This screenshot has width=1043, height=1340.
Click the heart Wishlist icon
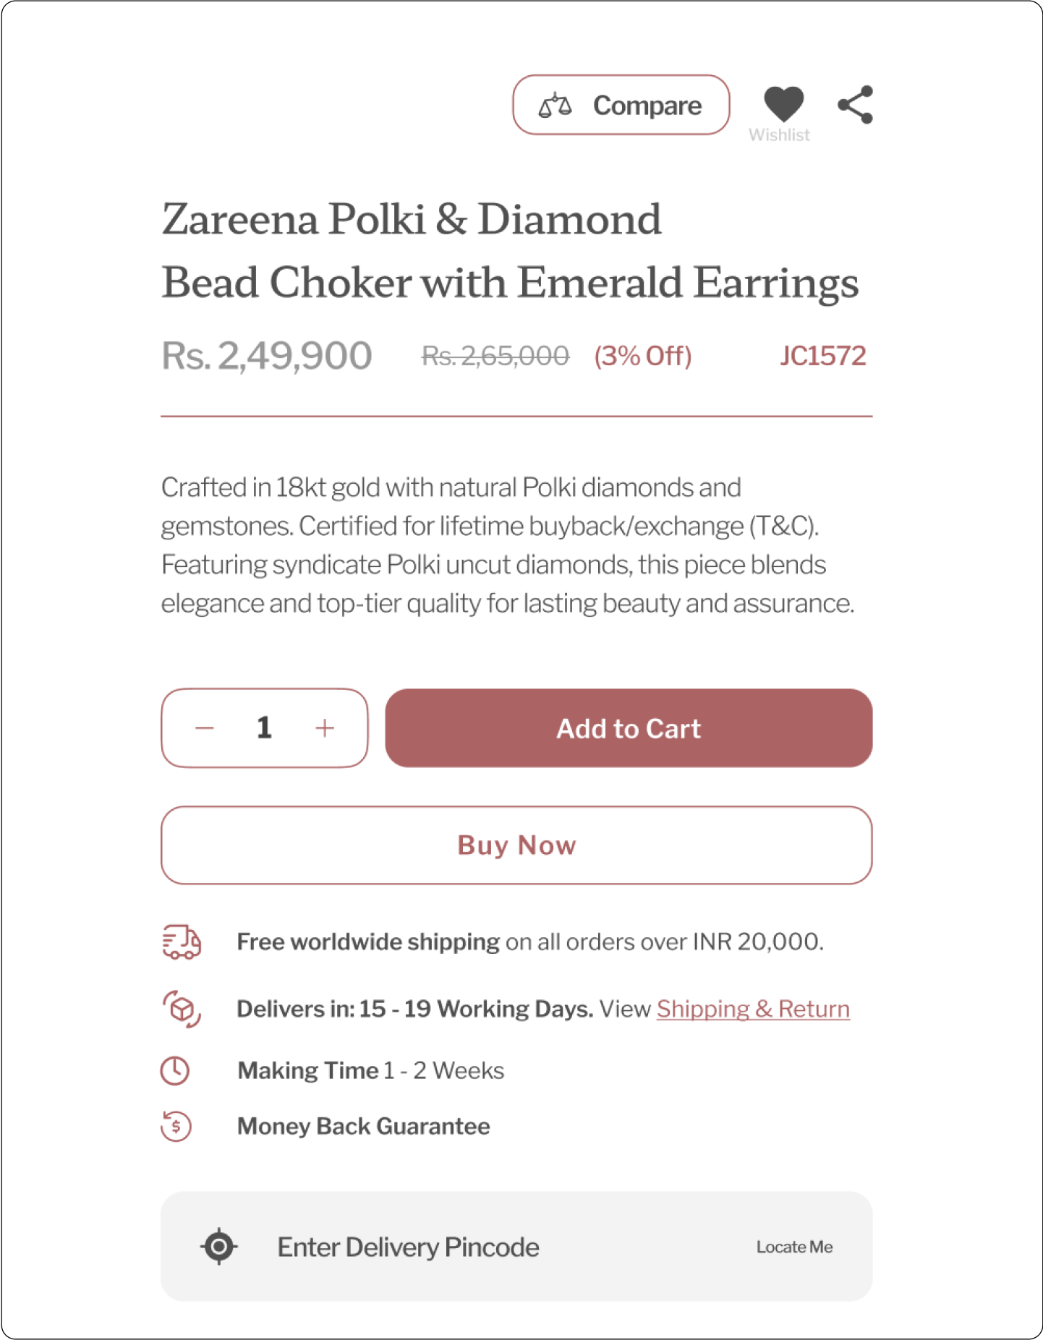coord(784,104)
